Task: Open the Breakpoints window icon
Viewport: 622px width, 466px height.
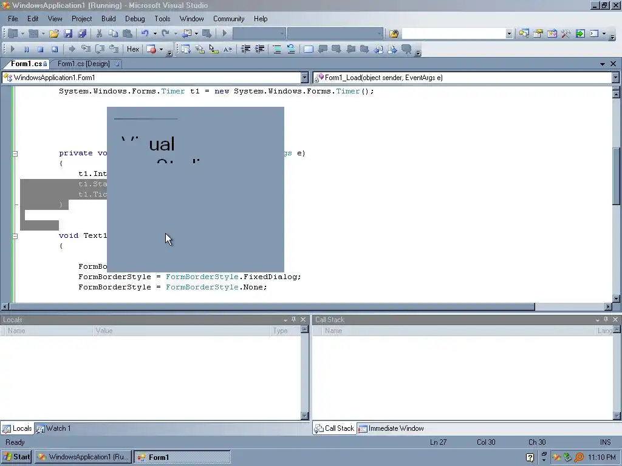Action: [x=151, y=49]
